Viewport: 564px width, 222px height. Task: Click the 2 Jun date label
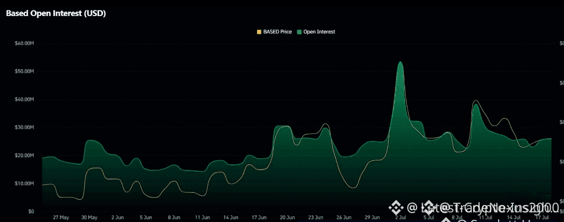pyautogui.click(x=117, y=218)
